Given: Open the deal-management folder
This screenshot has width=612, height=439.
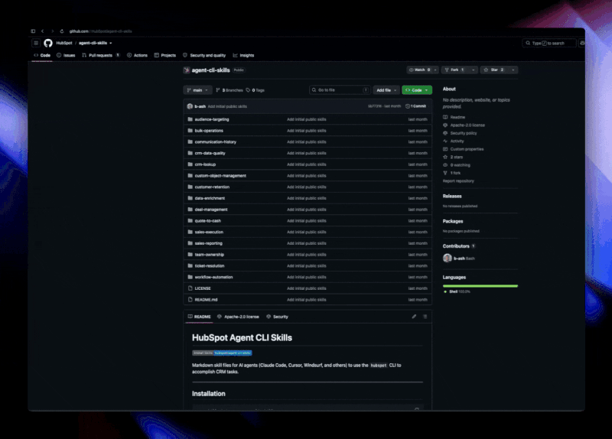Looking at the screenshot, I should pos(211,210).
